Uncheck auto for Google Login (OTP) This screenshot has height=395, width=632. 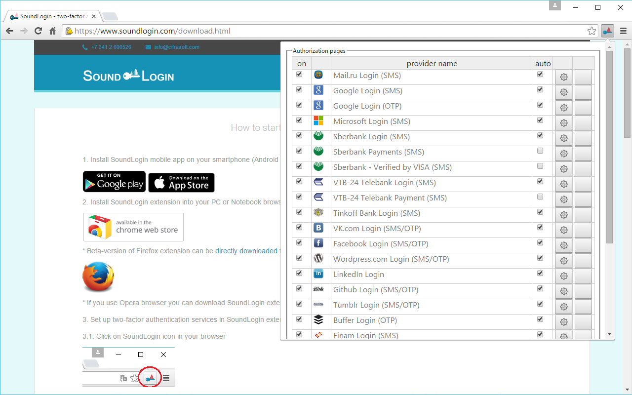coord(540,105)
